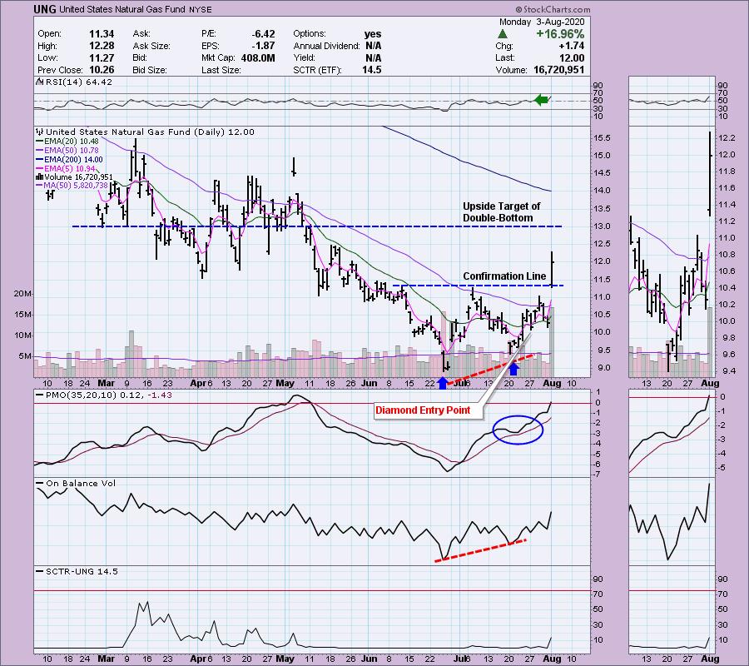Click the SCTR (ETF) label in header
749x666 pixels.
coord(318,70)
